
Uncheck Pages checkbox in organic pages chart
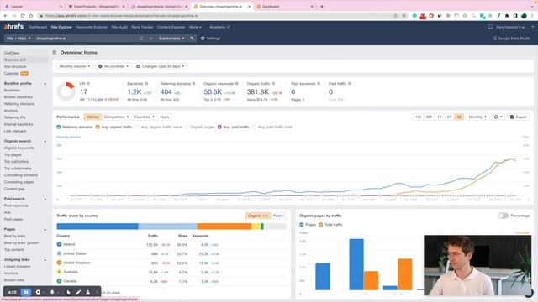[302, 224]
